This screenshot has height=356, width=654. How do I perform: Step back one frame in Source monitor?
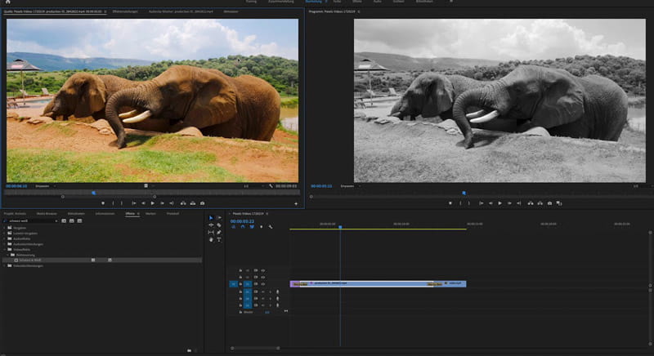tap(144, 203)
